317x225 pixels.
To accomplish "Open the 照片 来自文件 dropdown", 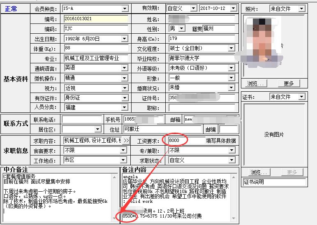I will pos(301,9).
